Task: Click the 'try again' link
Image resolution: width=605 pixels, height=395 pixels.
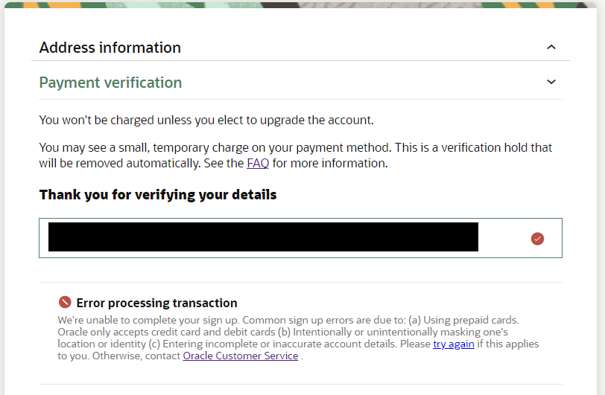Action: (454, 344)
